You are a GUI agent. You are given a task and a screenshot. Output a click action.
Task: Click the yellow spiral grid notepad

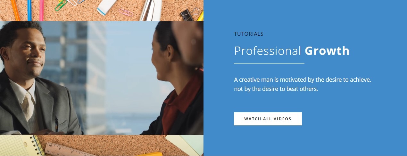[21, 145]
